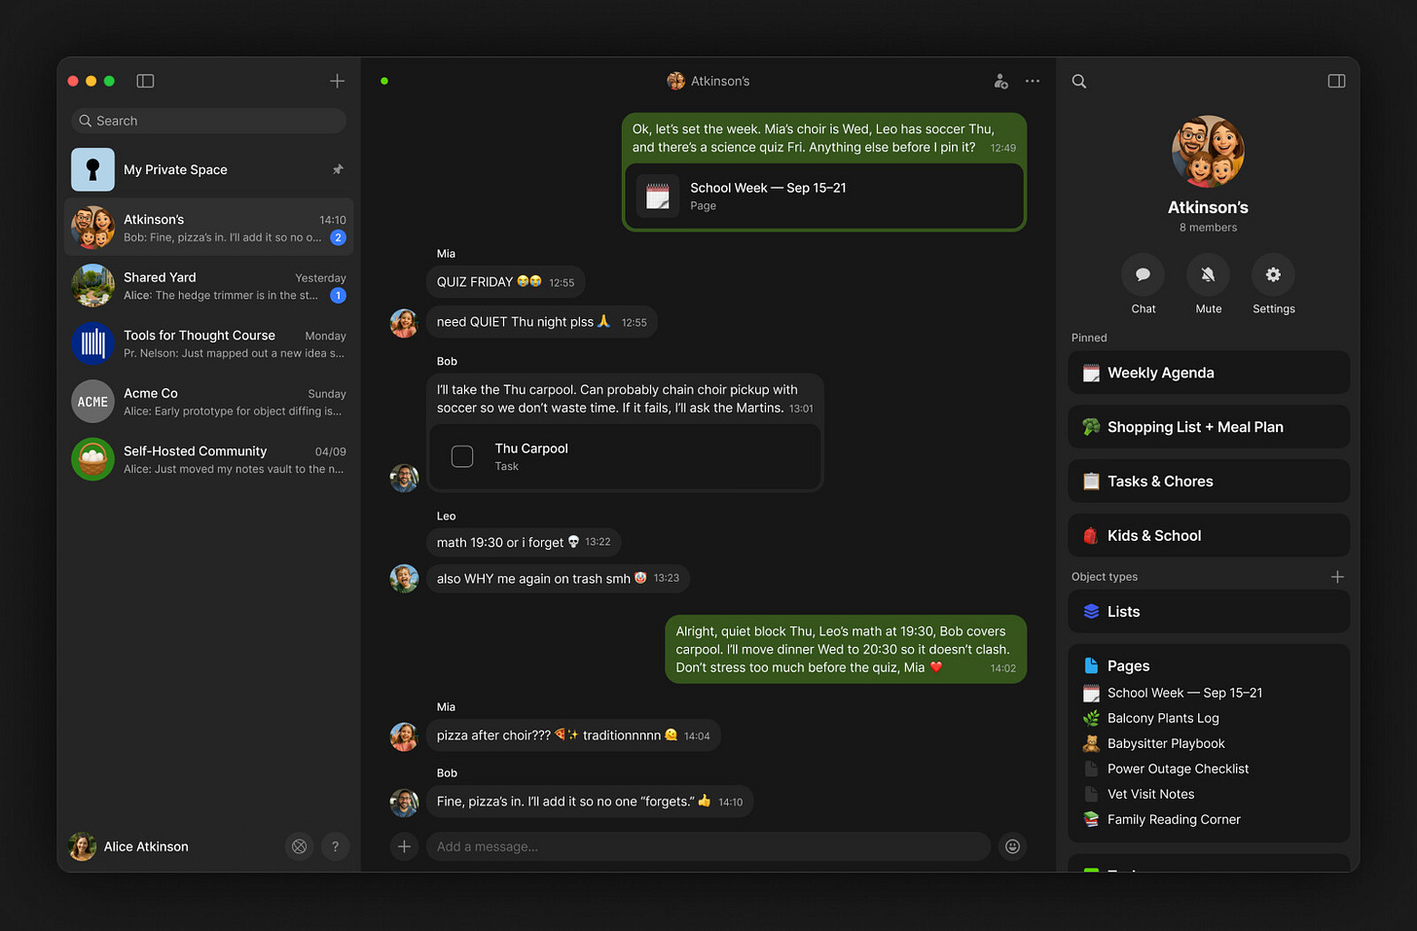Check the Thu Carpool task checkbox
Viewport: 1417px width, 931px height.
[462, 456]
